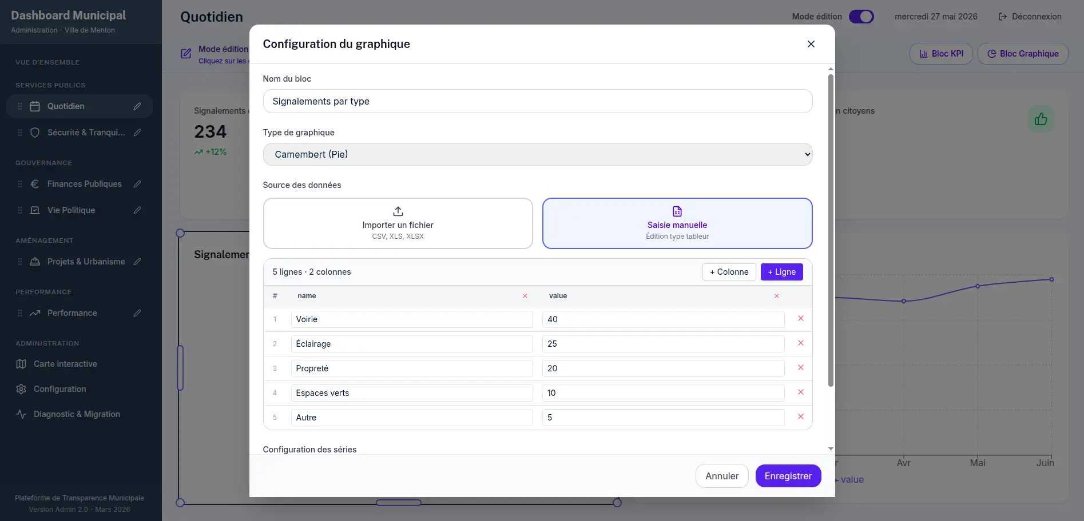
Task: Click the Mode édition pencil-square icon
Action: 186,54
